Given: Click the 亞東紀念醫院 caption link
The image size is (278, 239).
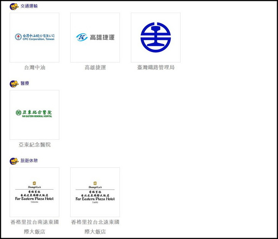Looking at the screenshot, I should click(x=35, y=145).
